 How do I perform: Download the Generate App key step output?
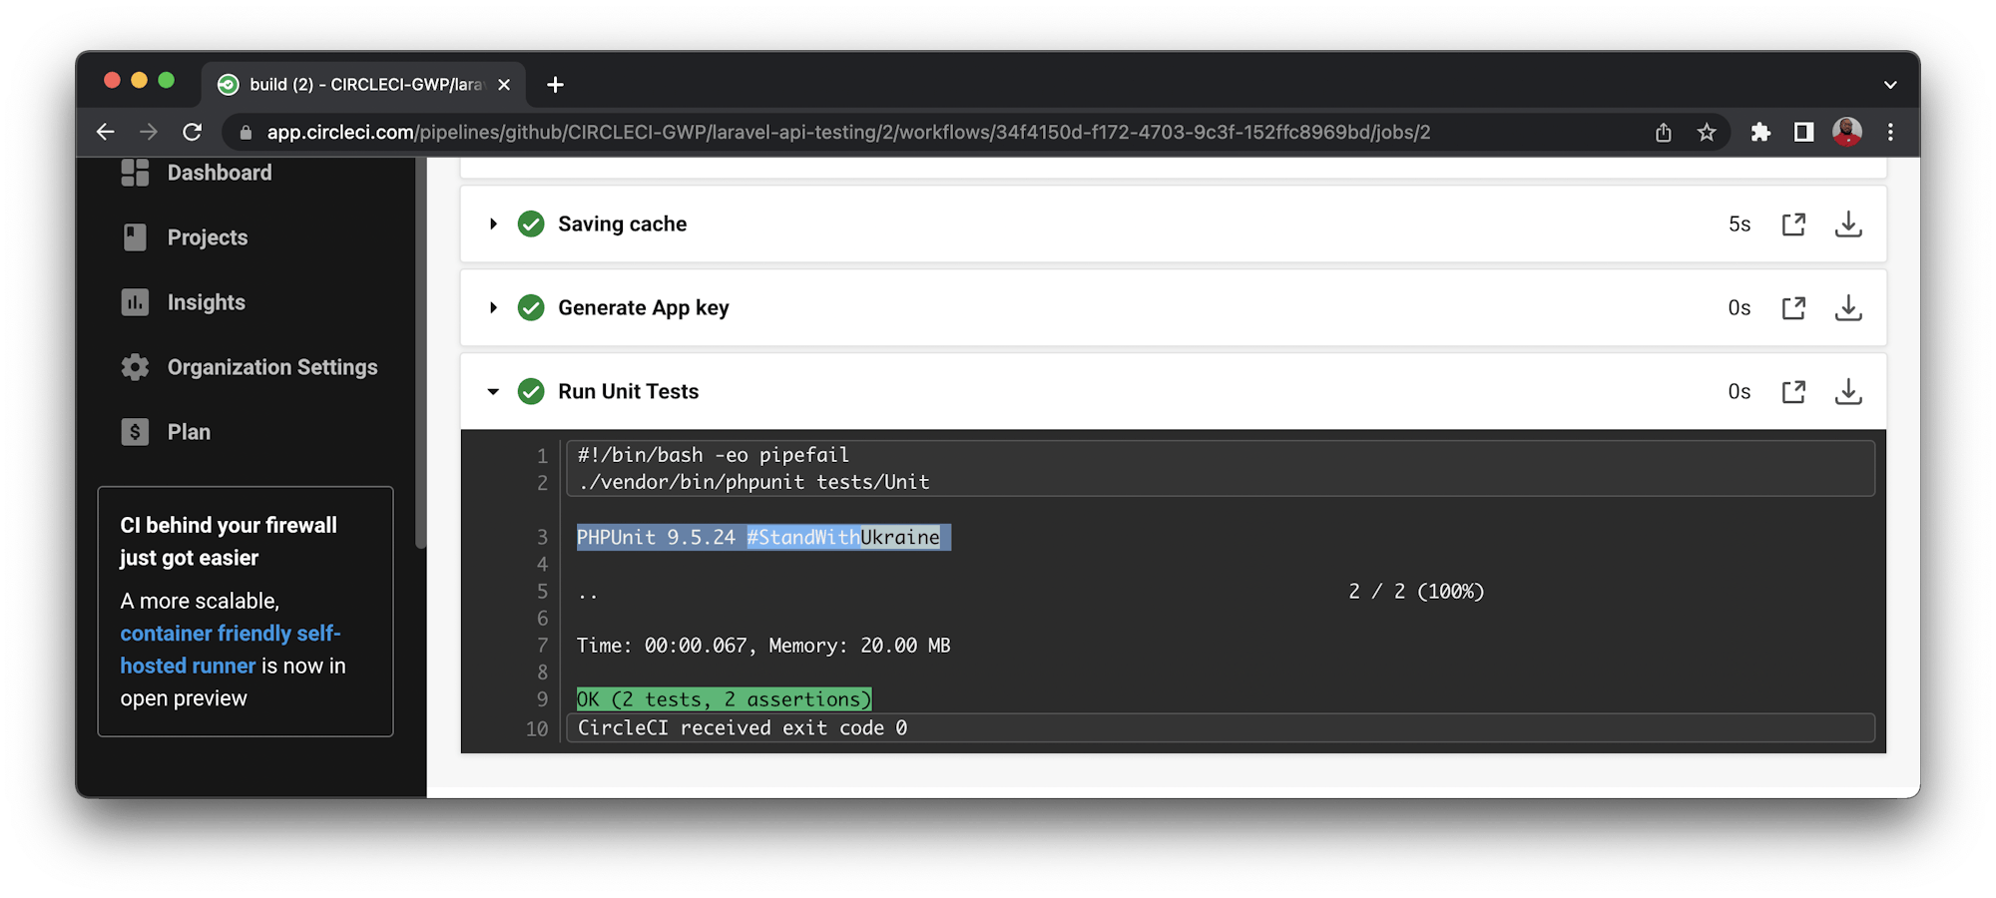tap(1848, 307)
